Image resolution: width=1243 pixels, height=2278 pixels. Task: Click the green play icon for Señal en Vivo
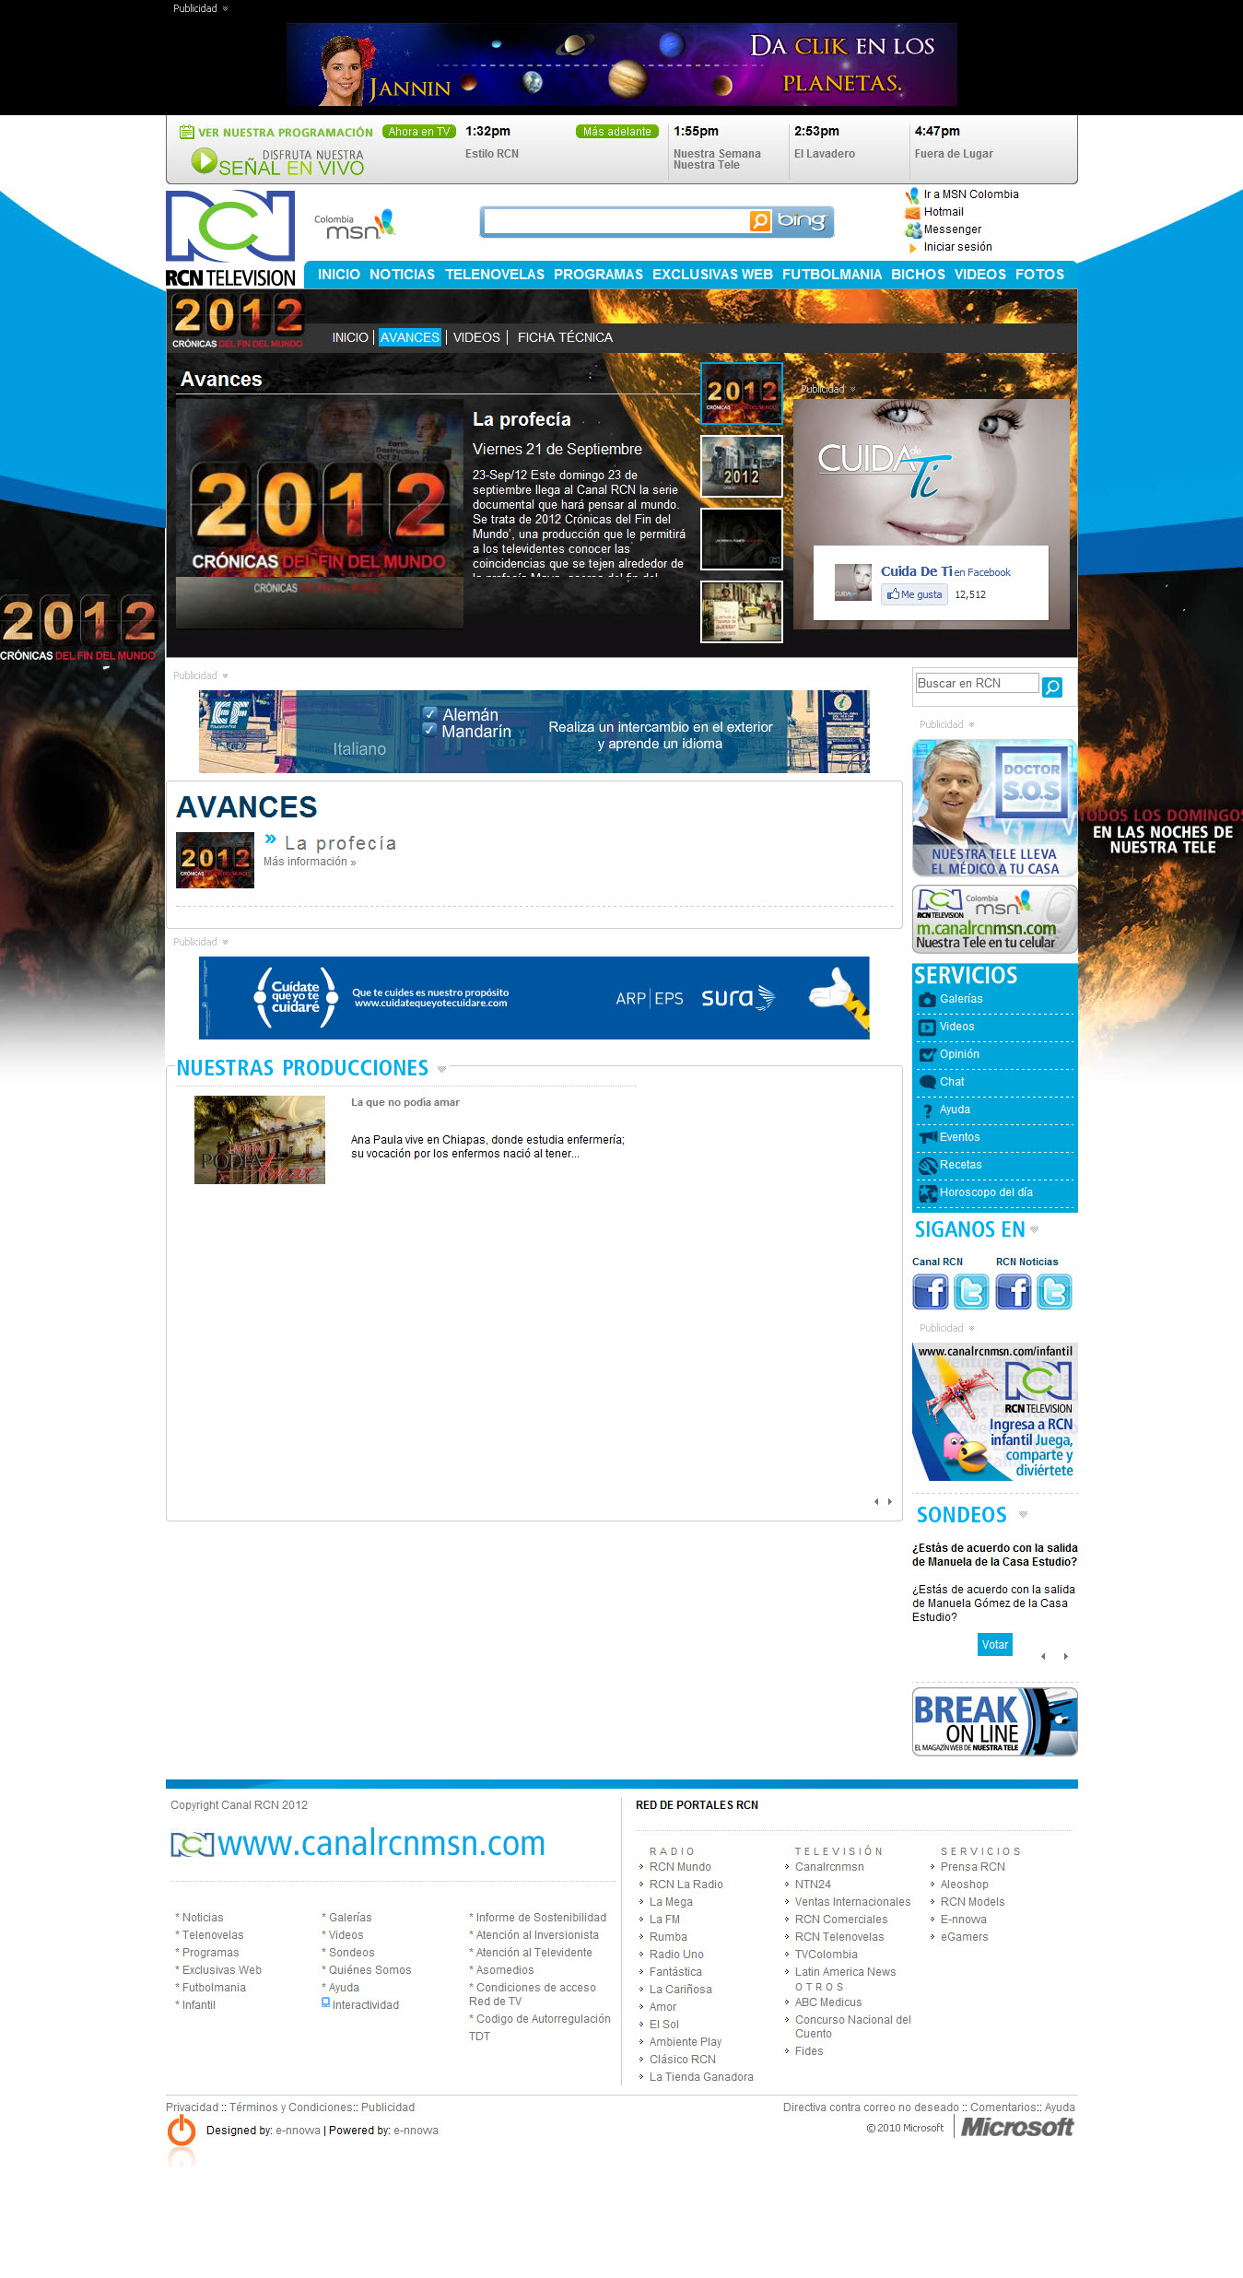point(204,161)
